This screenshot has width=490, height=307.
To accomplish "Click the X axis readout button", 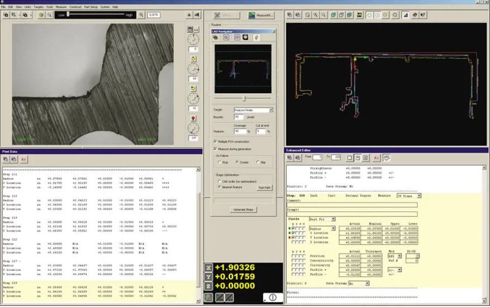I will pyautogui.click(x=208, y=267).
